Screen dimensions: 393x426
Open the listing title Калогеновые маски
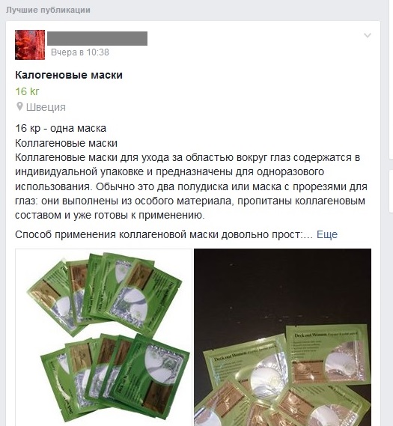pyautogui.click(x=69, y=75)
